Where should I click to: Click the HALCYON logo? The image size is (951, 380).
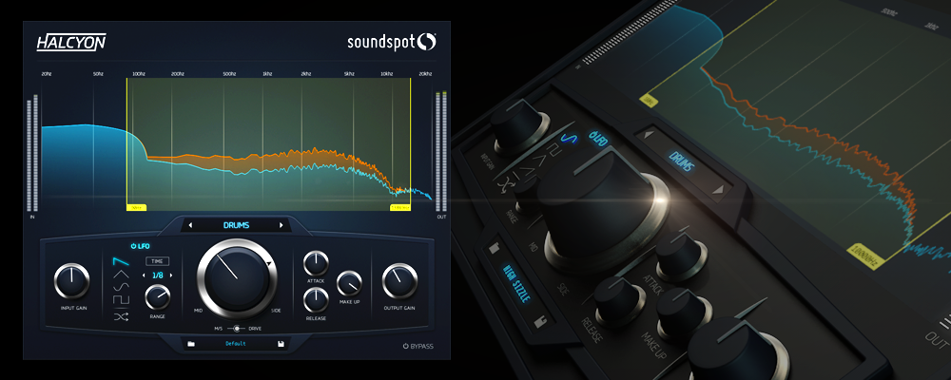point(71,42)
